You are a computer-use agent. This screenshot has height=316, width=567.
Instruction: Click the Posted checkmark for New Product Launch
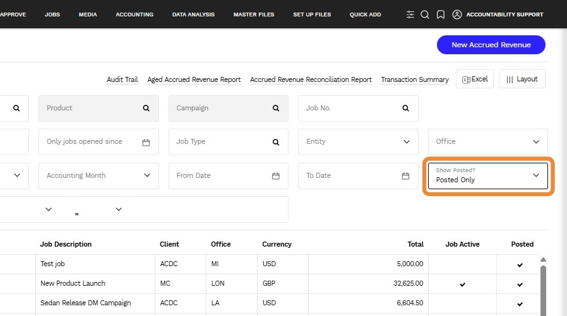coord(520,284)
